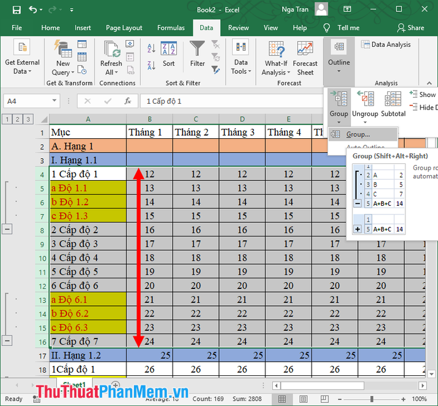The width and height of the screenshot is (438, 406).
Task: Expand the Name Box dropdown arrow
Action: pos(54,101)
